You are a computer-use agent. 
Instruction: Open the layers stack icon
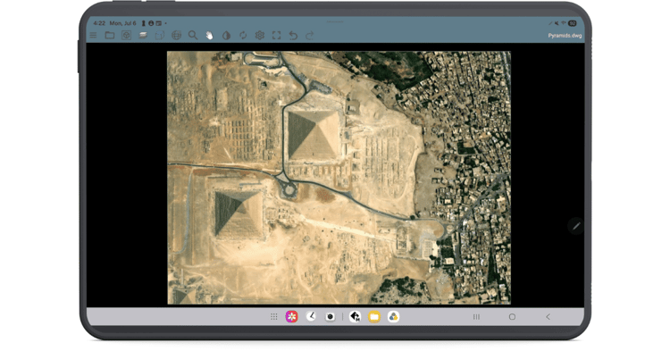(143, 36)
